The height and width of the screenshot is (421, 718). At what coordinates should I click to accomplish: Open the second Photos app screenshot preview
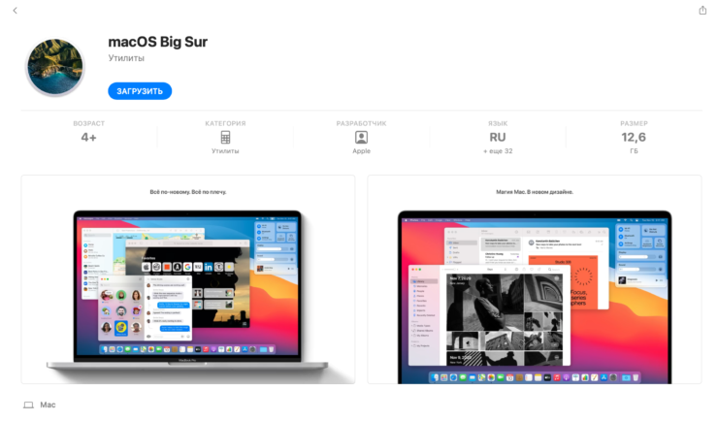pyautogui.click(x=535, y=279)
